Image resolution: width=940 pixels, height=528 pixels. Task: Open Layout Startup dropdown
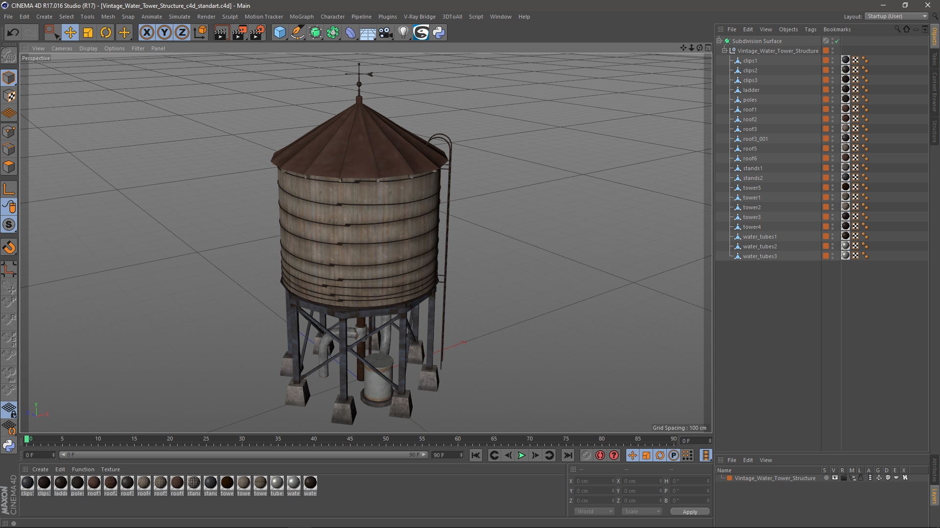click(x=897, y=16)
